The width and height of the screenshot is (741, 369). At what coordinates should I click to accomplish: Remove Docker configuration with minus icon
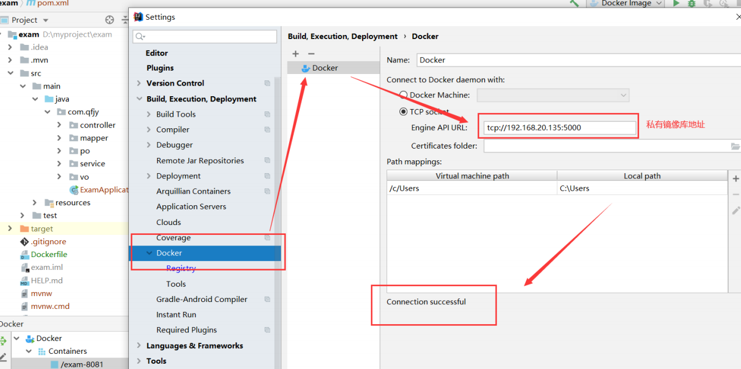pos(311,54)
